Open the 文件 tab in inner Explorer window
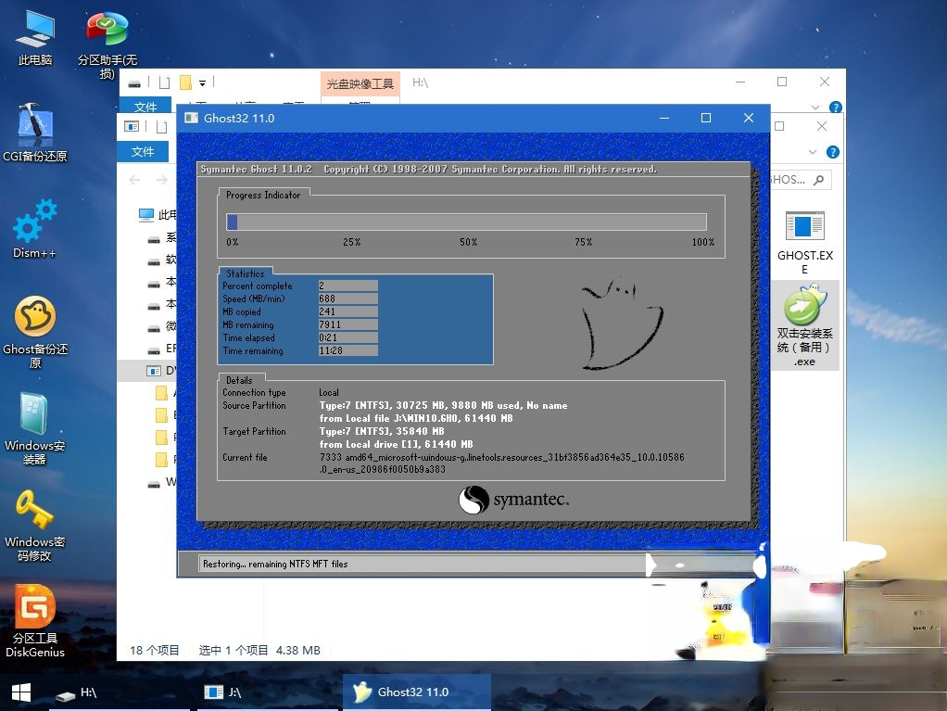 pyautogui.click(x=143, y=152)
